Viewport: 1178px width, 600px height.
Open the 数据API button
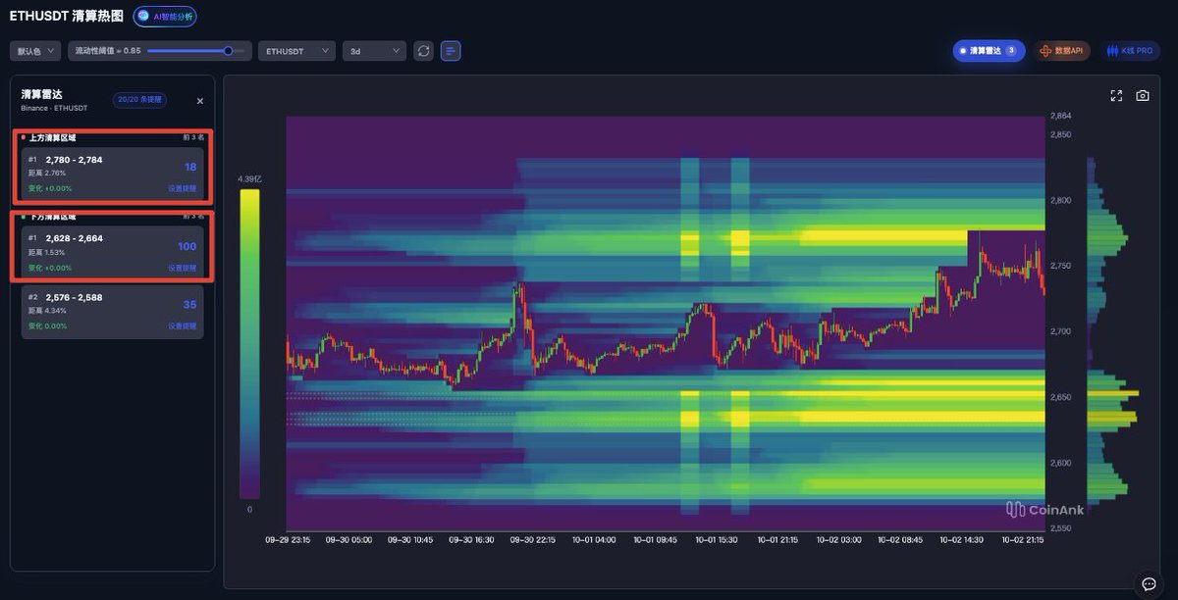(1061, 50)
